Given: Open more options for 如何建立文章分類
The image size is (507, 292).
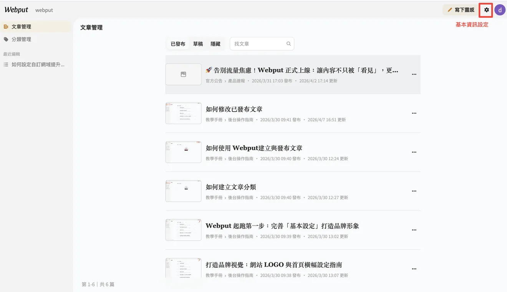Looking at the screenshot, I should 414,191.
